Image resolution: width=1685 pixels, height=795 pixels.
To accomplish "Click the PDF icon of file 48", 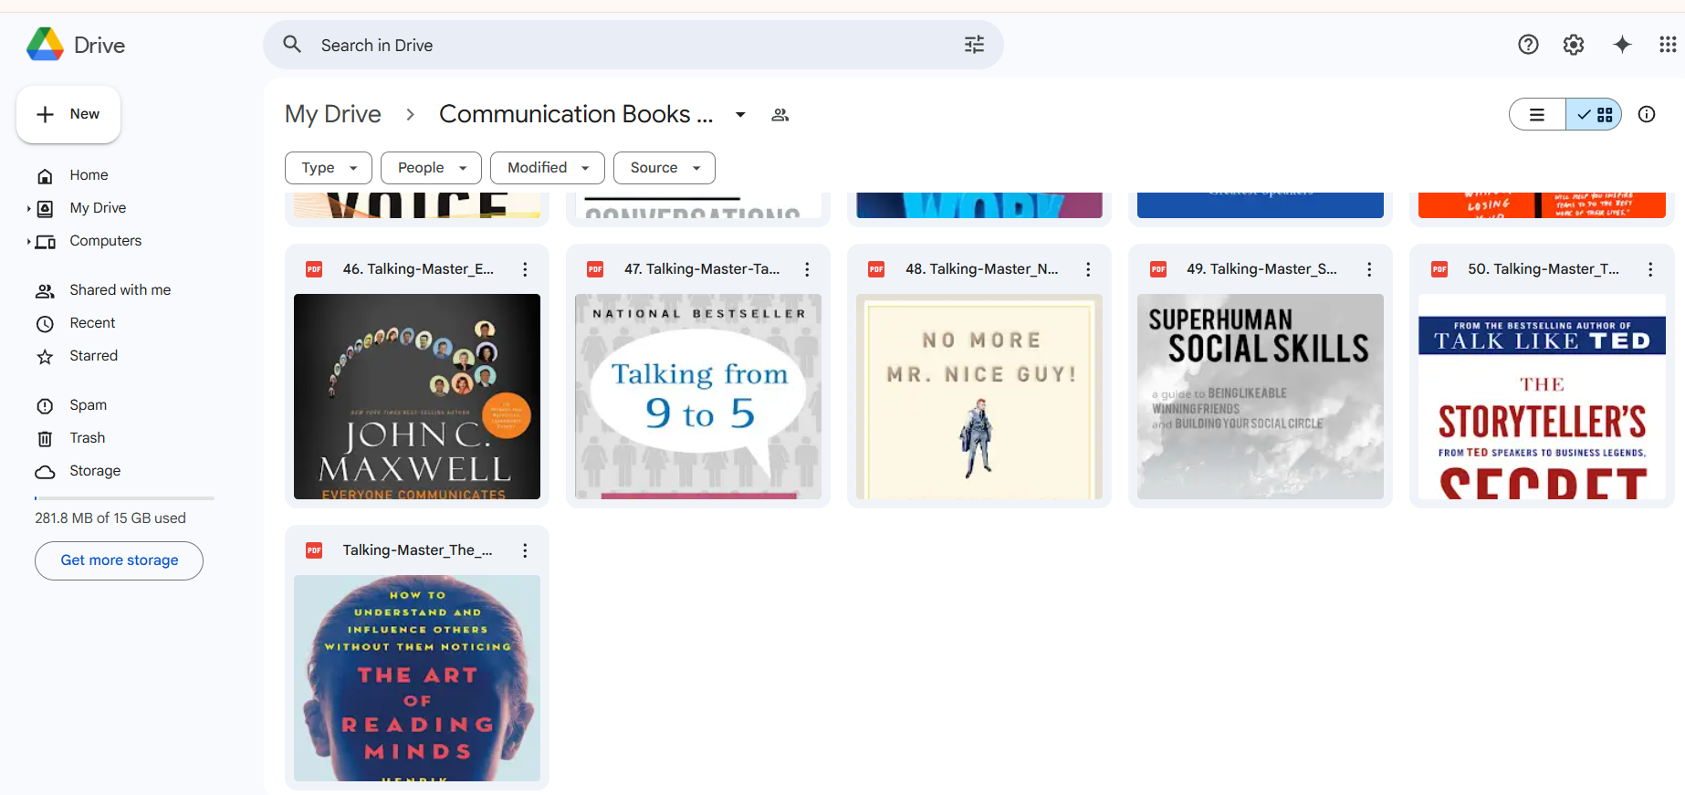I will tap(876, 269).
